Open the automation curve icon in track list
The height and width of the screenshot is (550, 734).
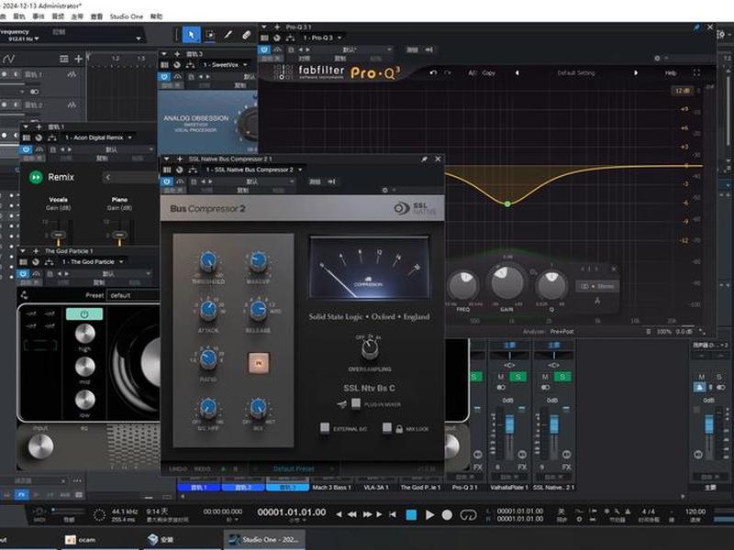9,59
